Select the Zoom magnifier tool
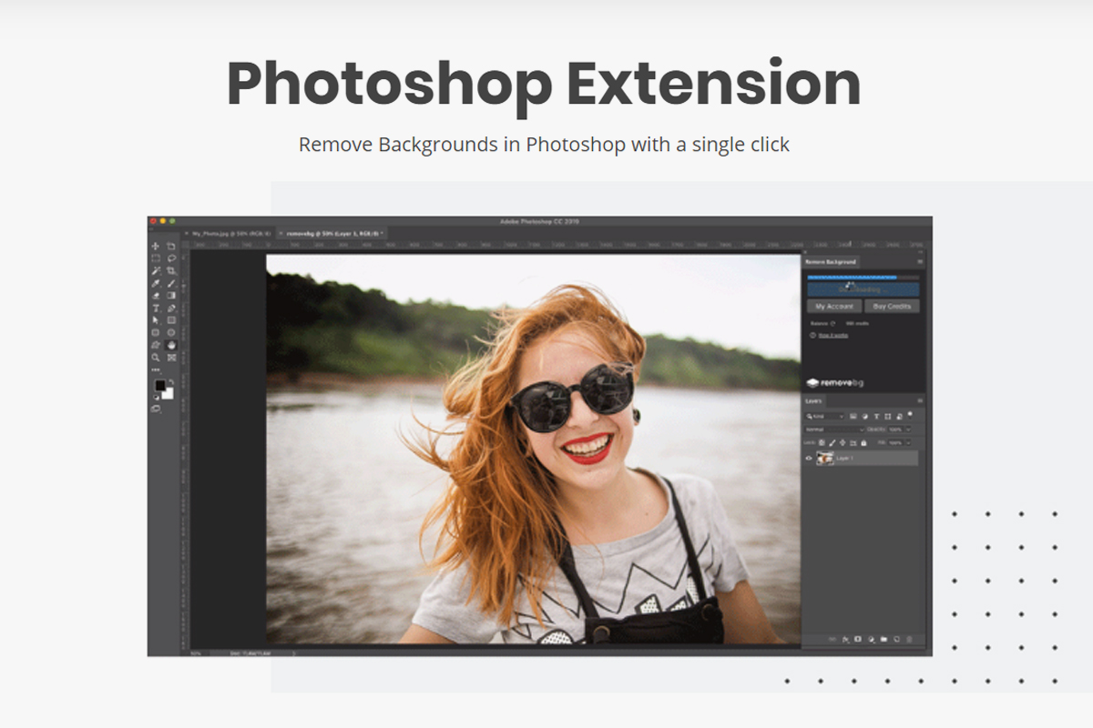The width and height of the screenshot is (1093, 728). (156, 358)
